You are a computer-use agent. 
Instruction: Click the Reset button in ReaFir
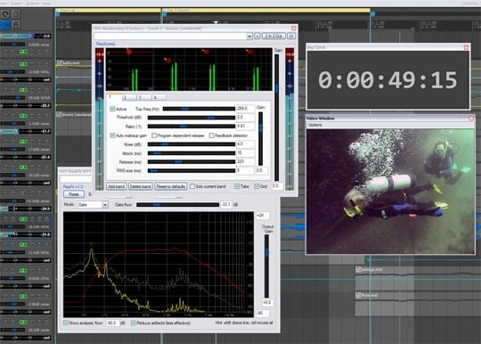point(74,194)
